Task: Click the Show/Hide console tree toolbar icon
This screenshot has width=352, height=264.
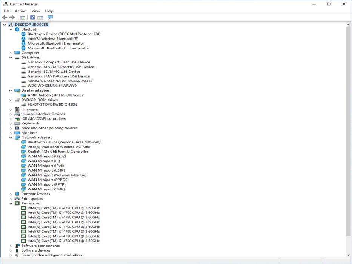Action: click(22, 17)
